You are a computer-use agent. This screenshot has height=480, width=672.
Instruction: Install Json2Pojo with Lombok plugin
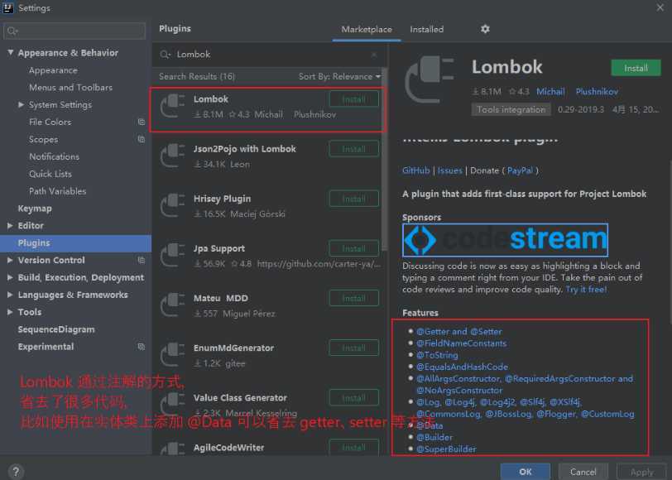(x=354, y=149)
